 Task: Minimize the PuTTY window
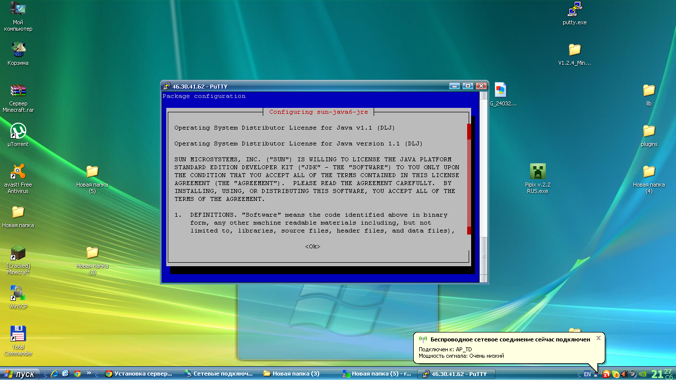454,86
